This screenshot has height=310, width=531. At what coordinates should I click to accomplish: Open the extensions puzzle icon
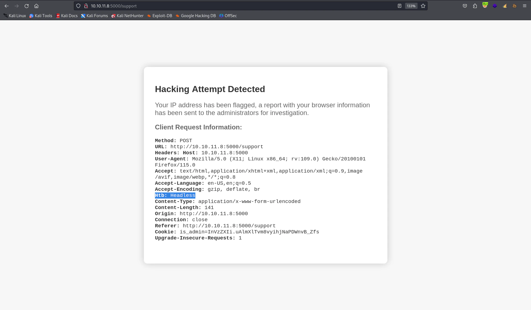click(475, 6)
